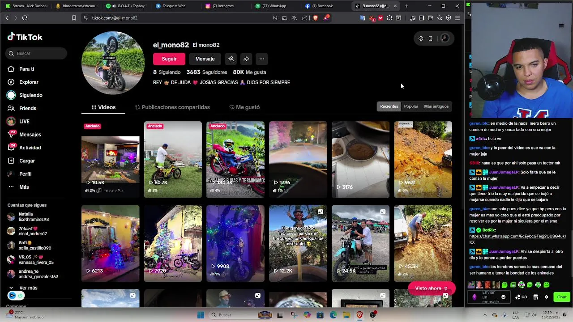Go to Siguiendo feed in sidebar
This screenshot has height=322, width=573.
(25, 95)
